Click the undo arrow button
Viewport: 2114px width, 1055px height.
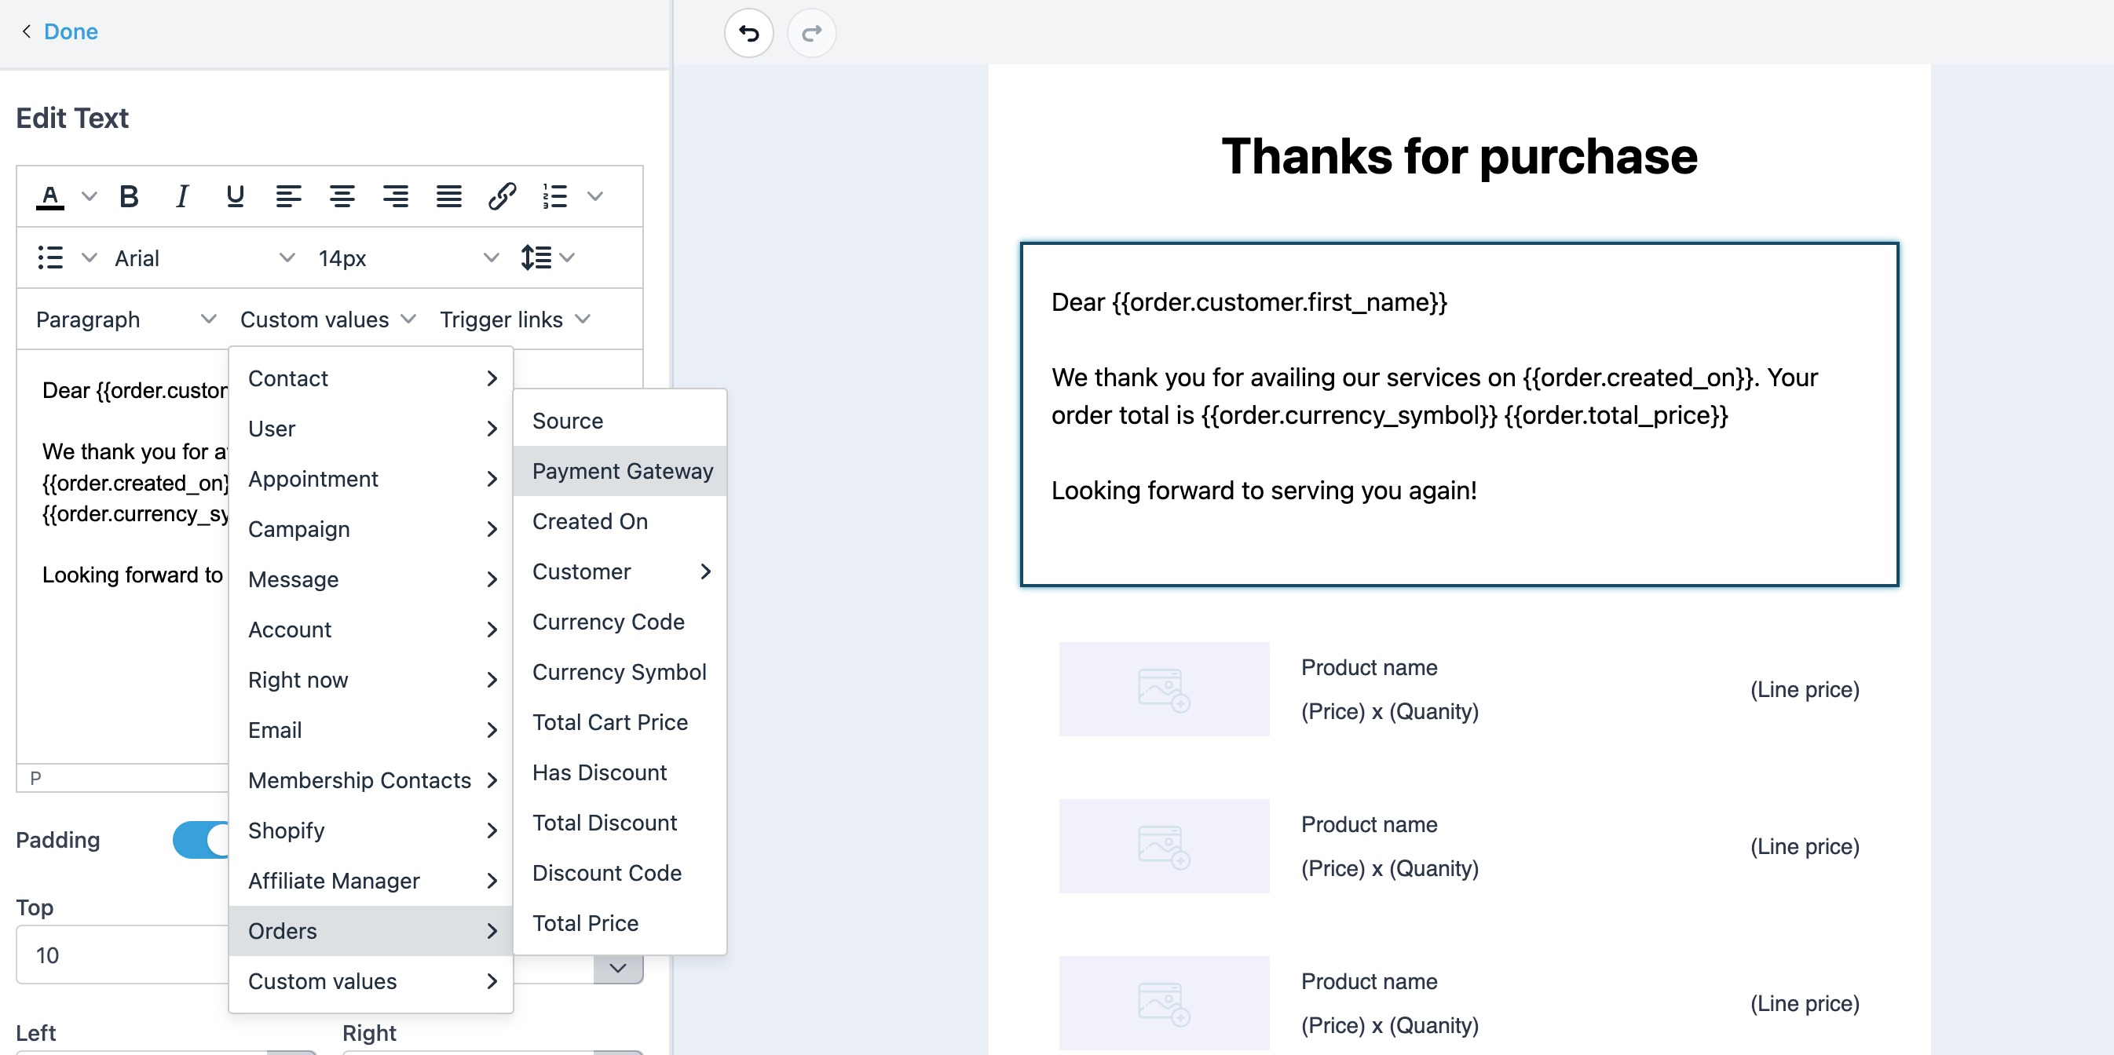coord(748,33)
